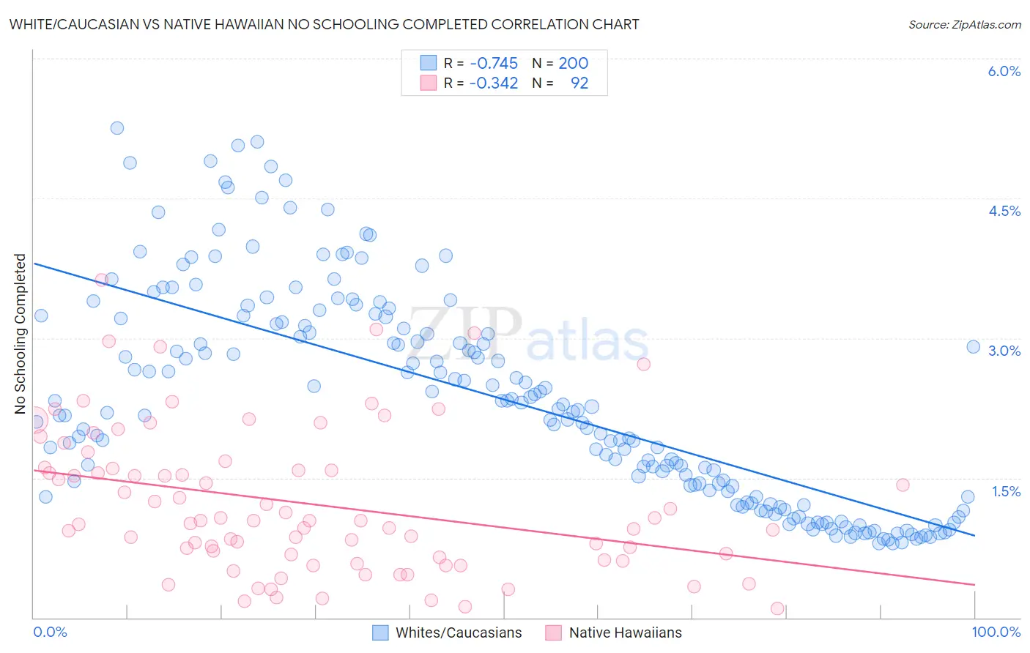Click the 0.0% x-axis label
1030x653 pixels.
51,632
